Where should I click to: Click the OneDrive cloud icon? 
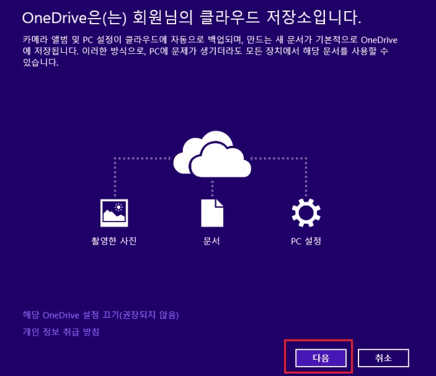click(212, 154)
